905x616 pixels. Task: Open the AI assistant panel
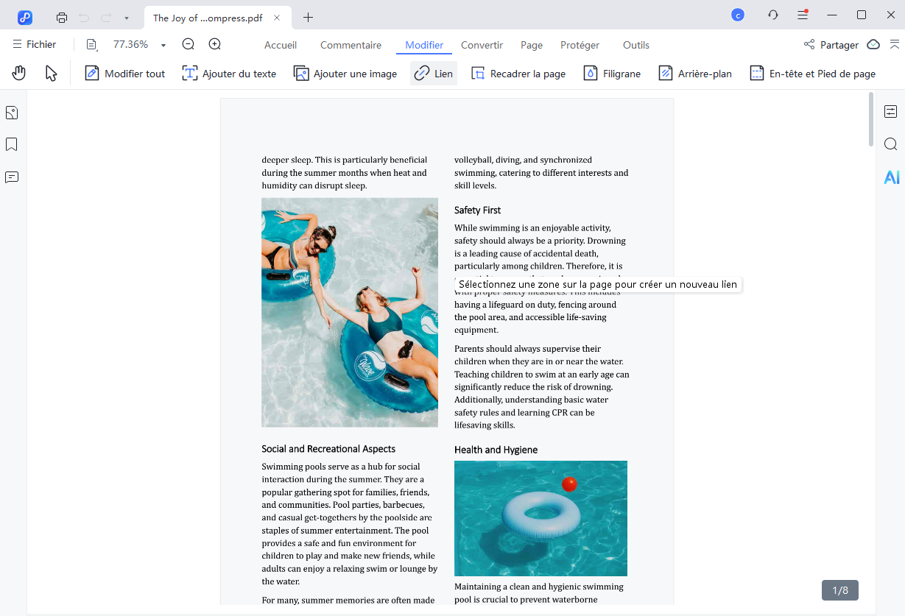coord(891,177)
